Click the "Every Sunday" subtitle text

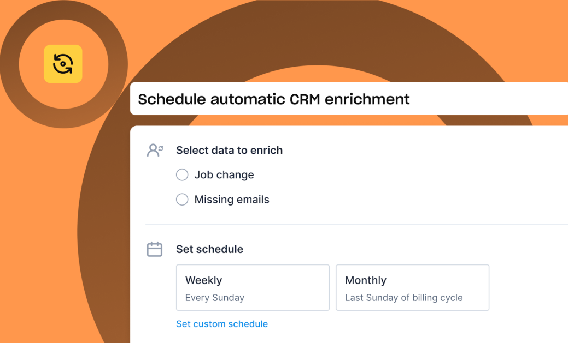215,298
